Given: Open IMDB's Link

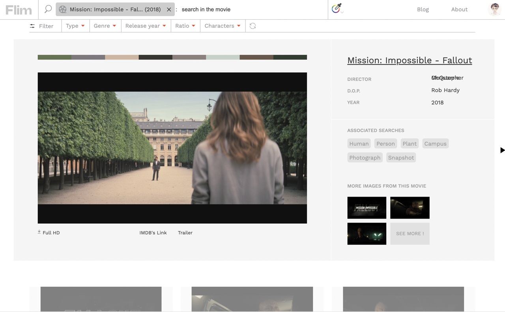Looking at the screenshot, I should [x=153, y=233].
